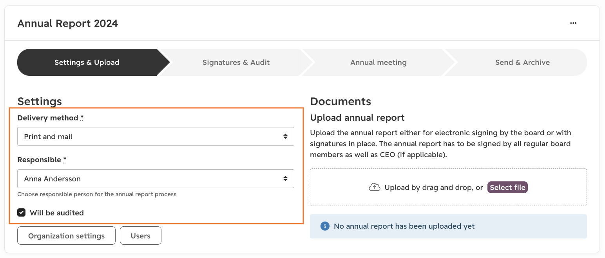
Task: Click the Delivery method label
Action: [x=51, y=118]
